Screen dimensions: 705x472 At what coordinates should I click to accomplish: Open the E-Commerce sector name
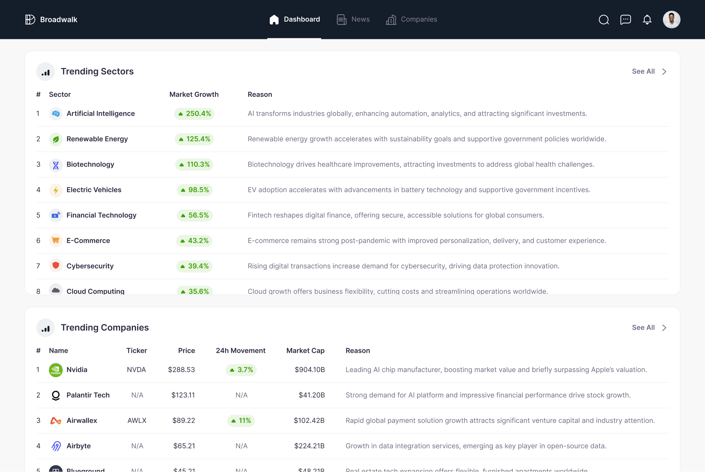click(x=88, y=240)
